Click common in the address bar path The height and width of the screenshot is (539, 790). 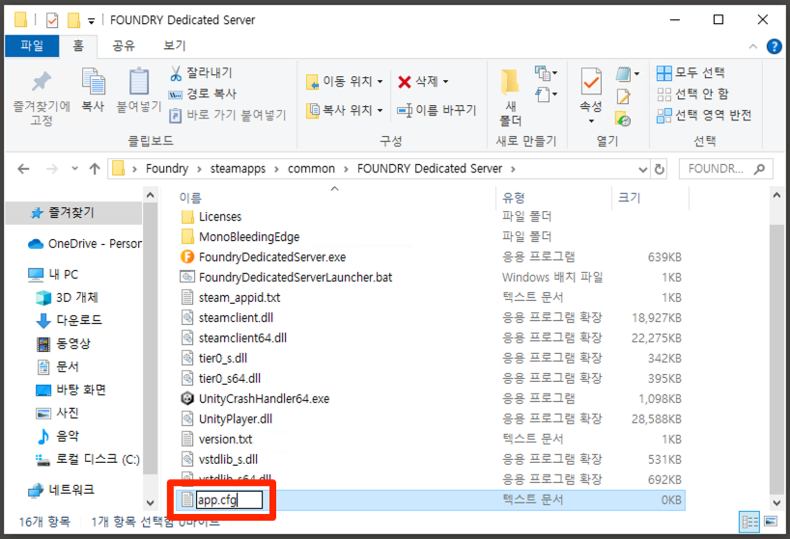point(311,169)
